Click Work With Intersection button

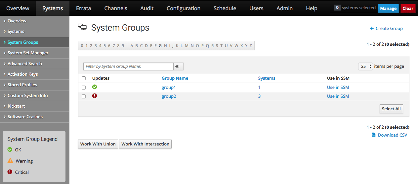(145, 144)
